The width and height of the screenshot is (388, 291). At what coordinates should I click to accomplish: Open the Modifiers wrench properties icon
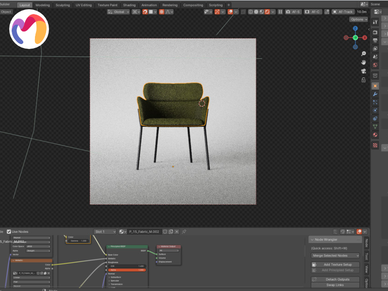[375, 94]
